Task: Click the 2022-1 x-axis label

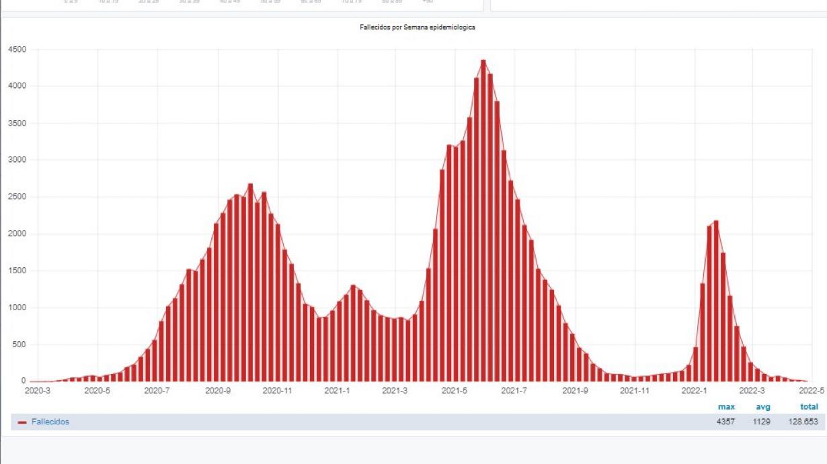Action: 695,390
